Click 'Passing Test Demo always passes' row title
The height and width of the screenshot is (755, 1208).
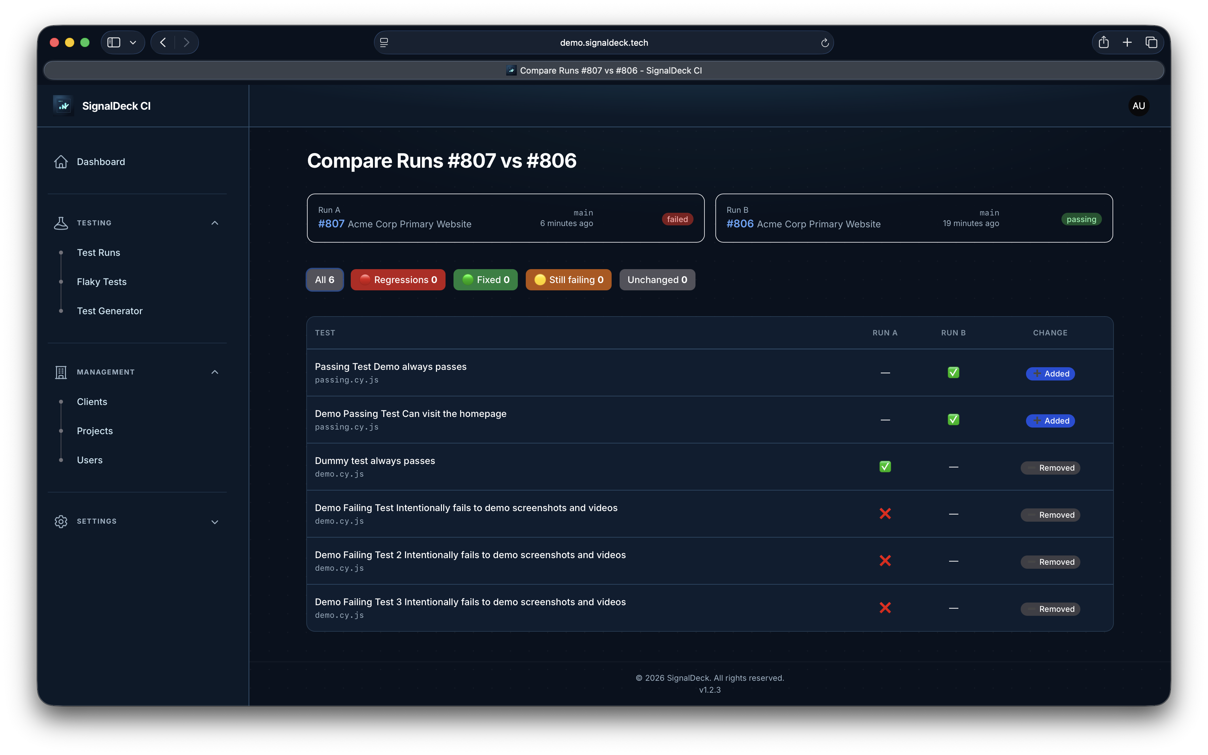(x=391, y=367)
